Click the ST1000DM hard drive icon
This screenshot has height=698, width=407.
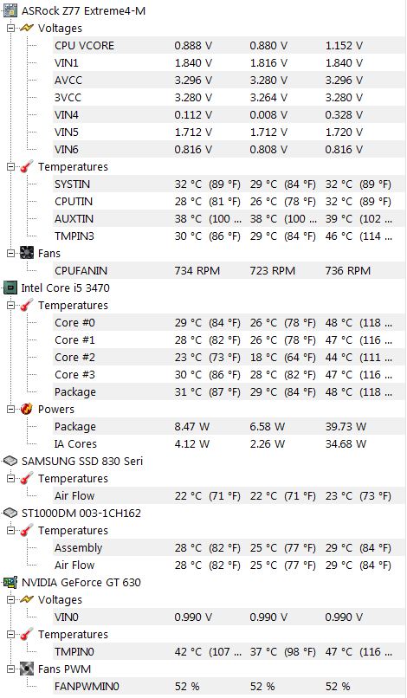pyautogui.click(x=10, y=513)
